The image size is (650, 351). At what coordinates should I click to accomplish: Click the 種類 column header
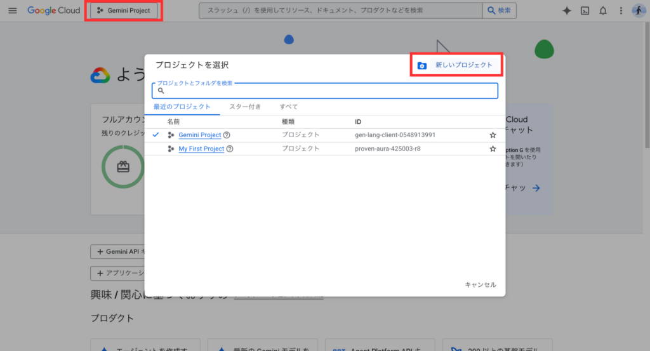click(x=288, y=121)
